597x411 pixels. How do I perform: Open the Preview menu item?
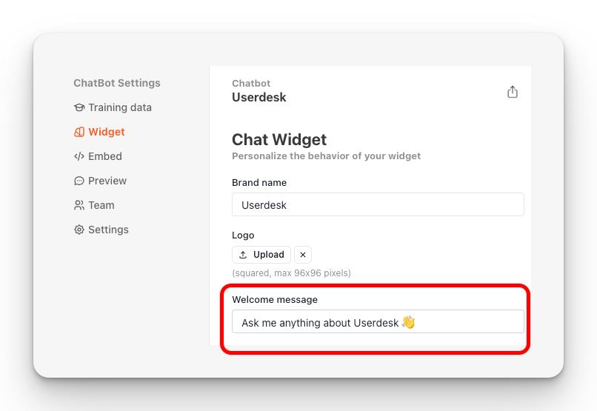click(107, 181)
